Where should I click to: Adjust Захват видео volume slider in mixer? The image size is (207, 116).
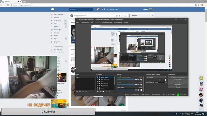tap(127, 90)
